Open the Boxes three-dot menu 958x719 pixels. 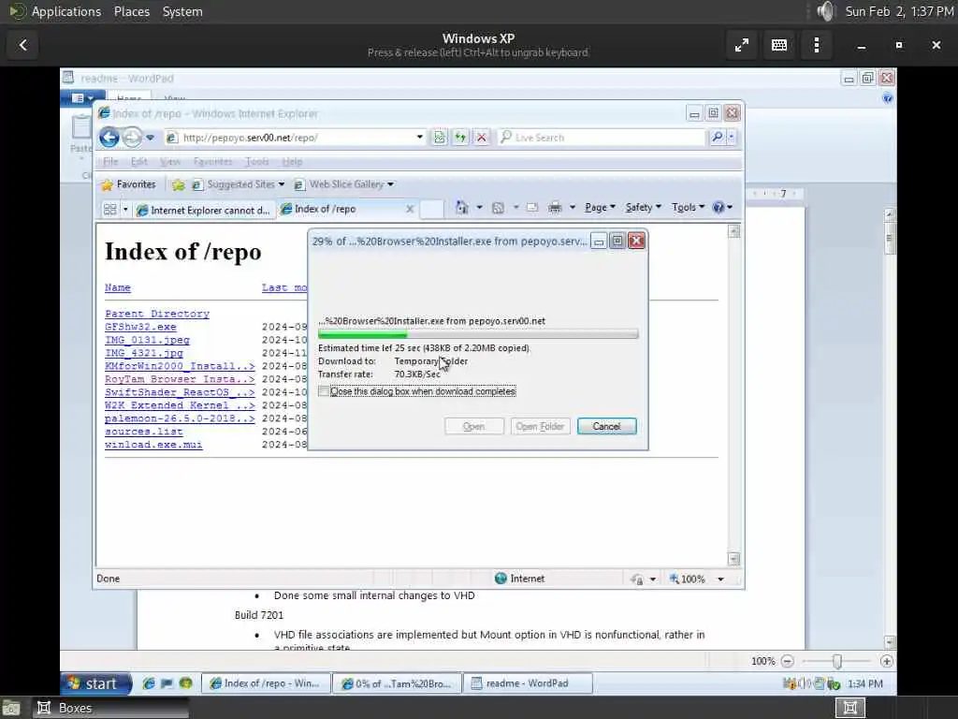pos(816,45)
